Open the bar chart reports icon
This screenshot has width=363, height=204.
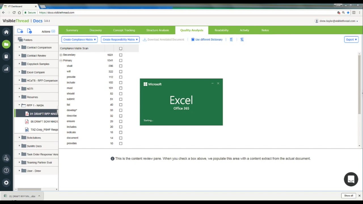pos(6,69)
